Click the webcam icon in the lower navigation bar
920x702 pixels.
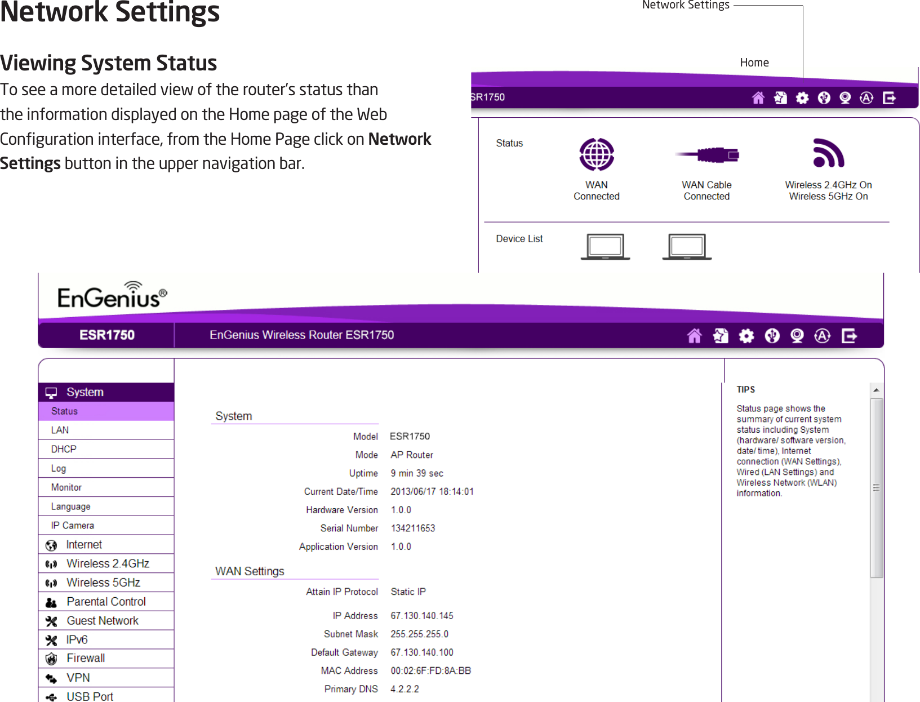(797, 336)
